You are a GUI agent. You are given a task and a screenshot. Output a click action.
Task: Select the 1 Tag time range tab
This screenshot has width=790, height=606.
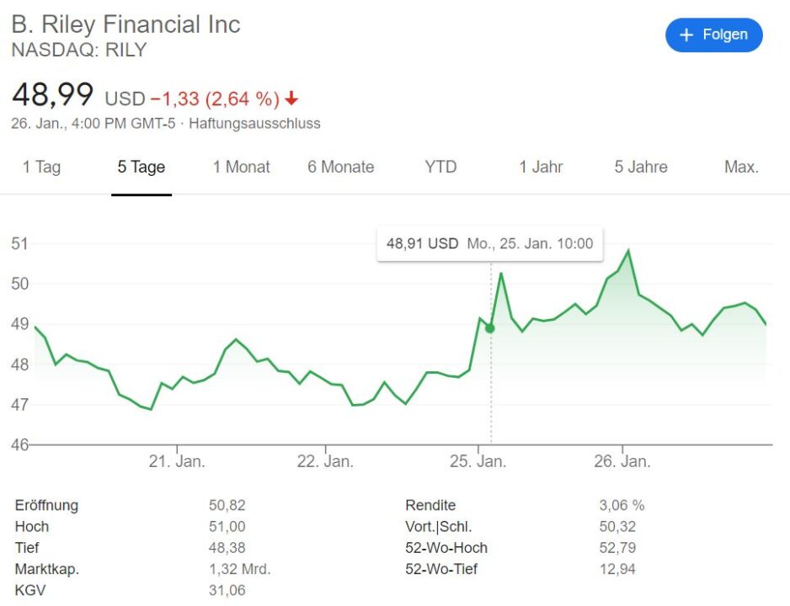coord(41,167)
